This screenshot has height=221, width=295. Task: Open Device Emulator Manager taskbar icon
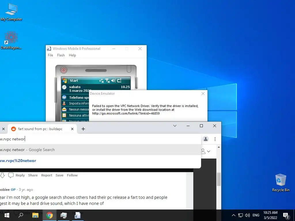point(64,215)
